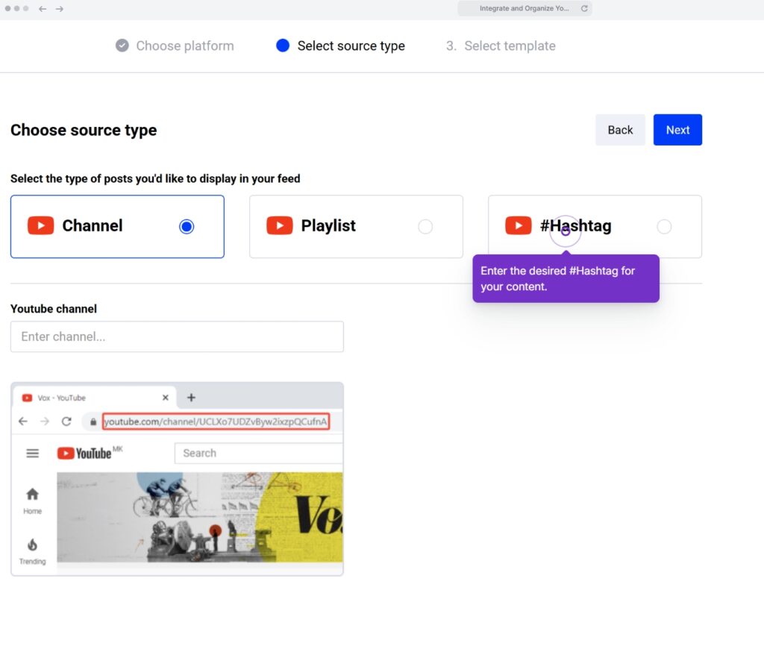Click the Search box in YouTube preview

pyautogui.click(x=258, y=453)
